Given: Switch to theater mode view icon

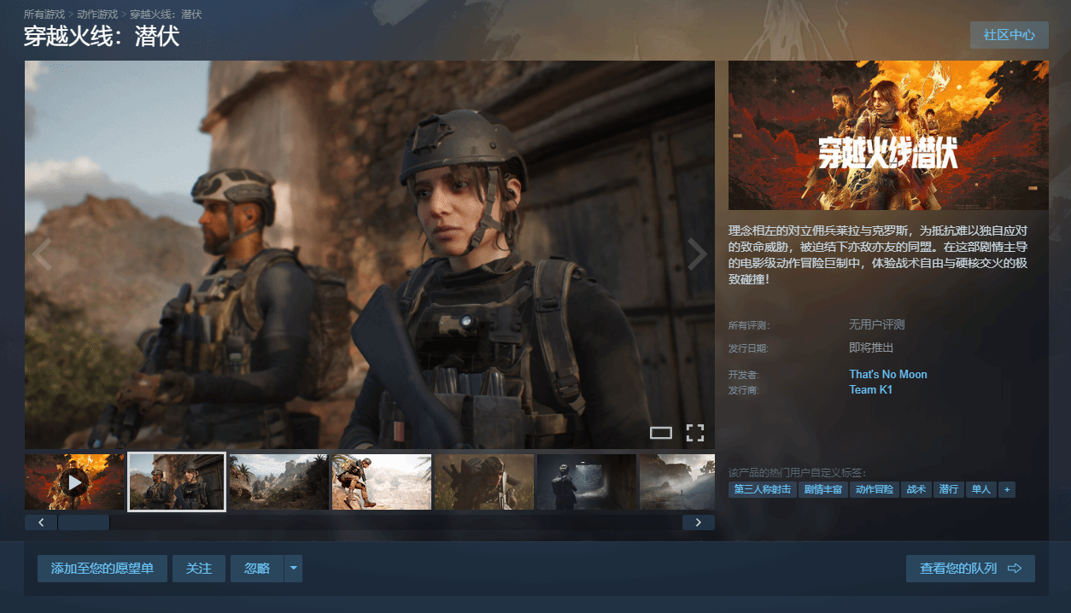Looking at the screenshot, I should 661,433.
